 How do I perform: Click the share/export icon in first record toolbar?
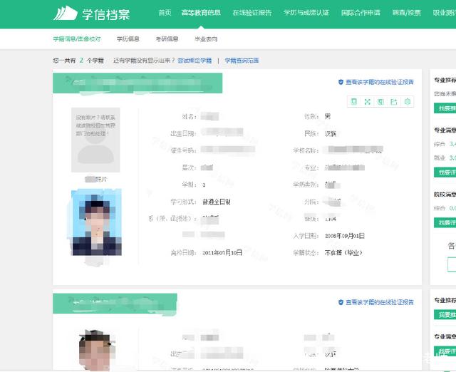[x=394, y=102]
